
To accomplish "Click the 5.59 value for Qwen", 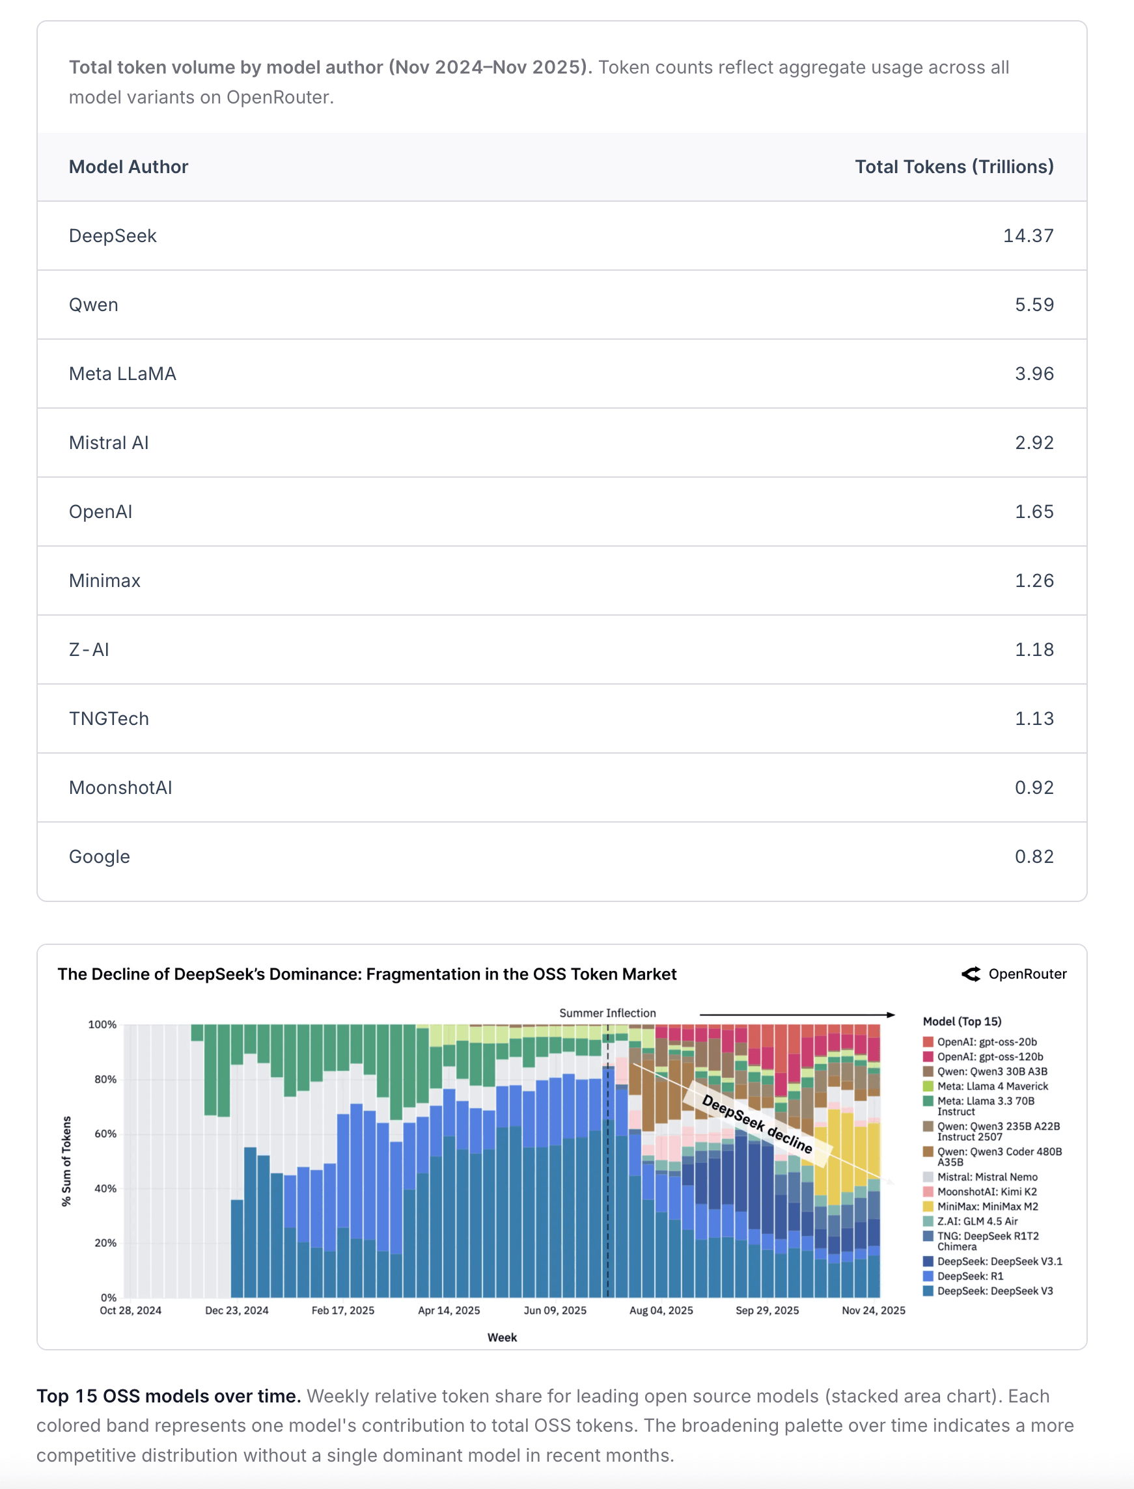I will (1034, 305).
